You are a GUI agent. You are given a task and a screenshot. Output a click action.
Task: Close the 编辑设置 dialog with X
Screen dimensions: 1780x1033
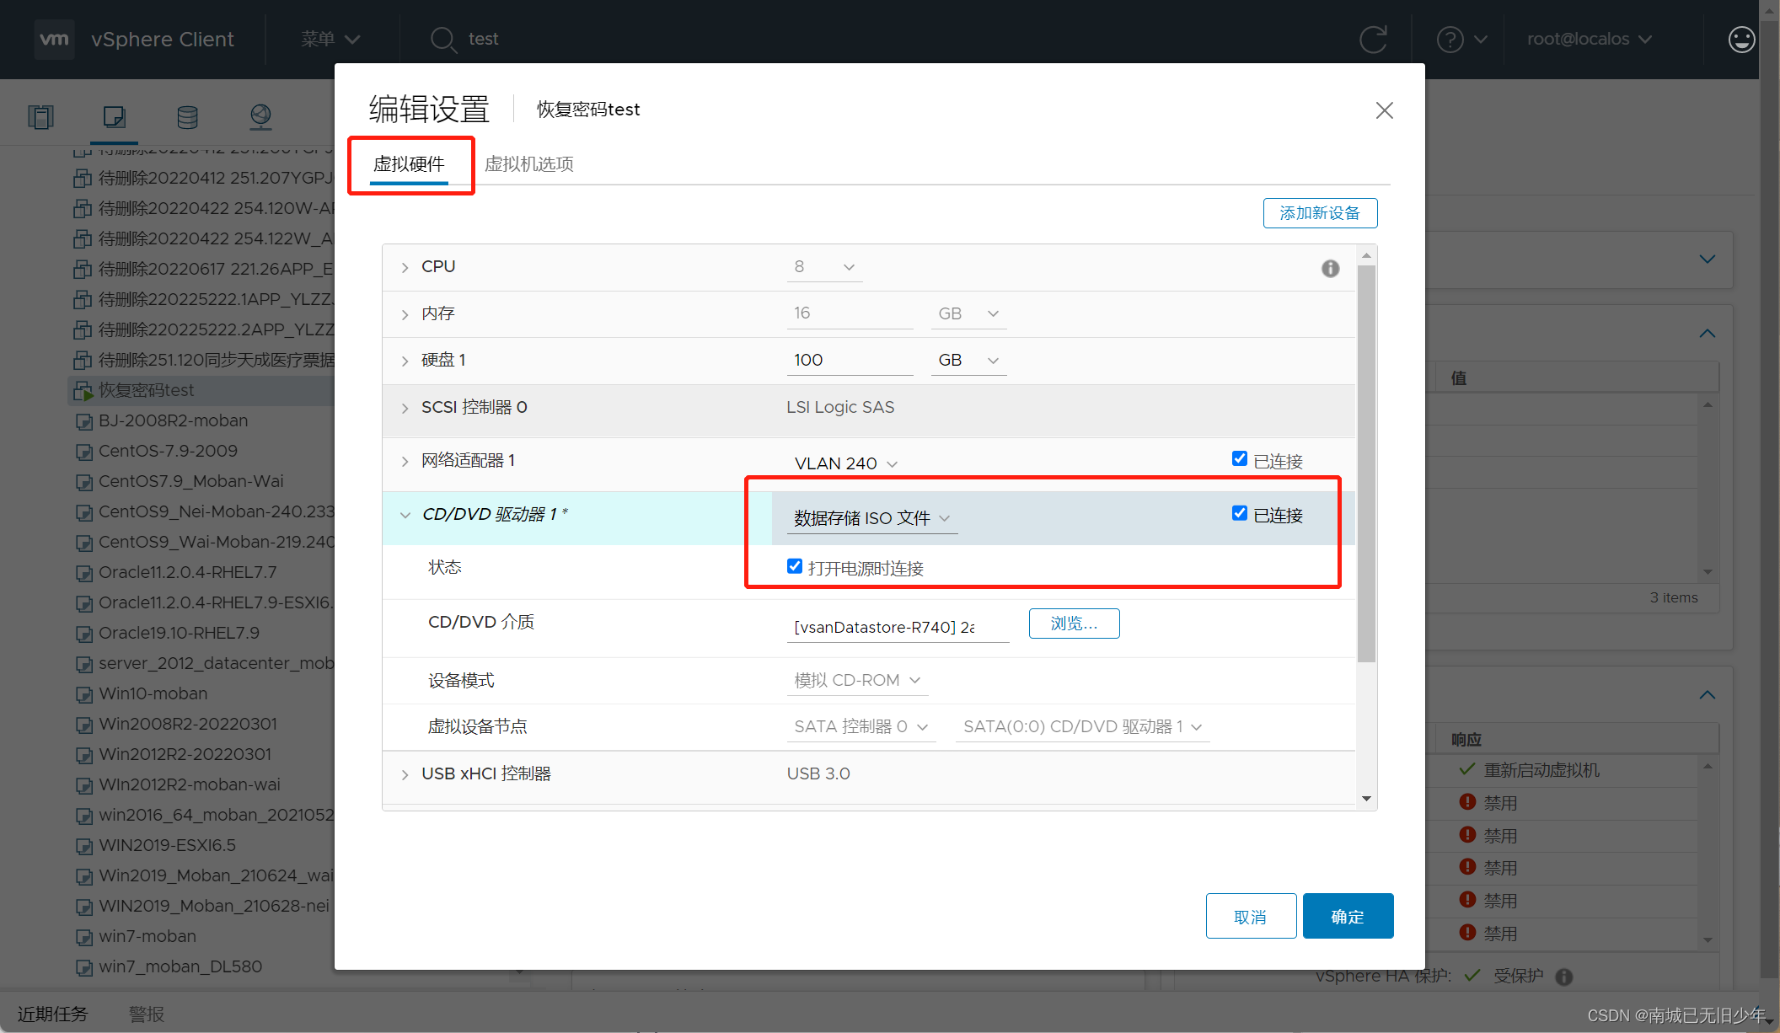tap(1384, 110)
